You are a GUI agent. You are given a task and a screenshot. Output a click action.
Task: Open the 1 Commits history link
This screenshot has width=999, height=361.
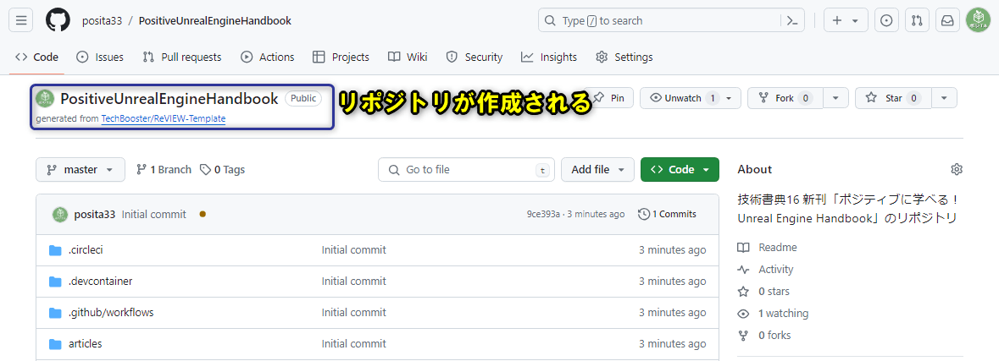click(667, 214)
